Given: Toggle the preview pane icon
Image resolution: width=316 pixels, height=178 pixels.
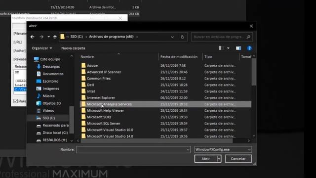Looking at the screenshot, I should tap(238, 48).
